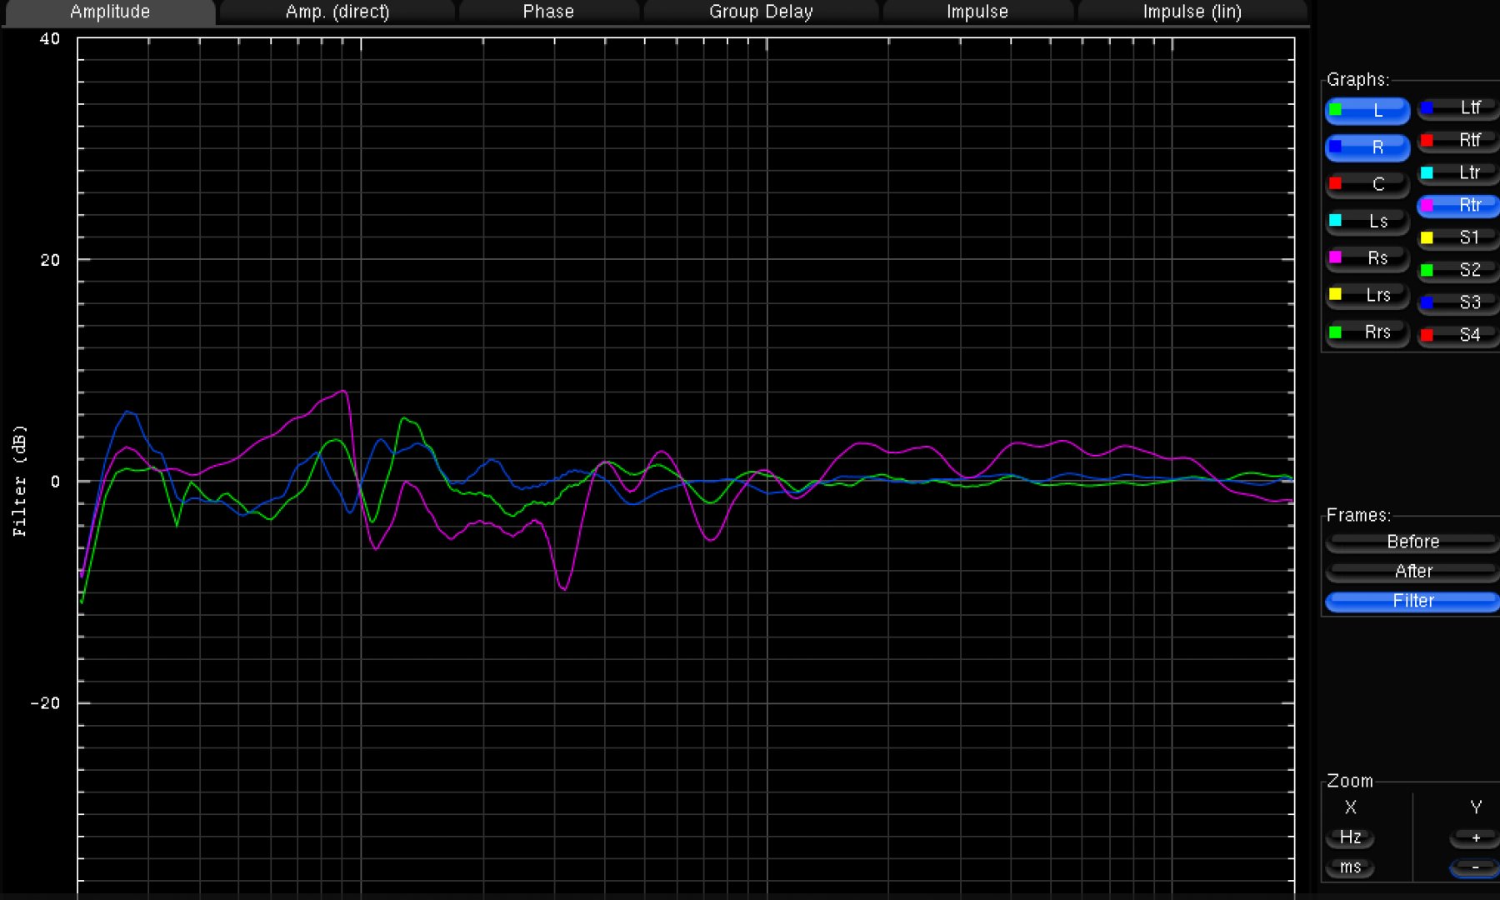
Task: Click the red color swatch beside Rtf
Action: click(x=1427, y=141)
